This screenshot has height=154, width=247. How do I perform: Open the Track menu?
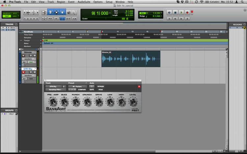click(x=51, y=2)
